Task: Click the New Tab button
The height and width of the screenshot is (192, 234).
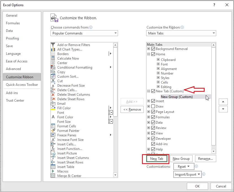Action: click(x=157, y=159)
